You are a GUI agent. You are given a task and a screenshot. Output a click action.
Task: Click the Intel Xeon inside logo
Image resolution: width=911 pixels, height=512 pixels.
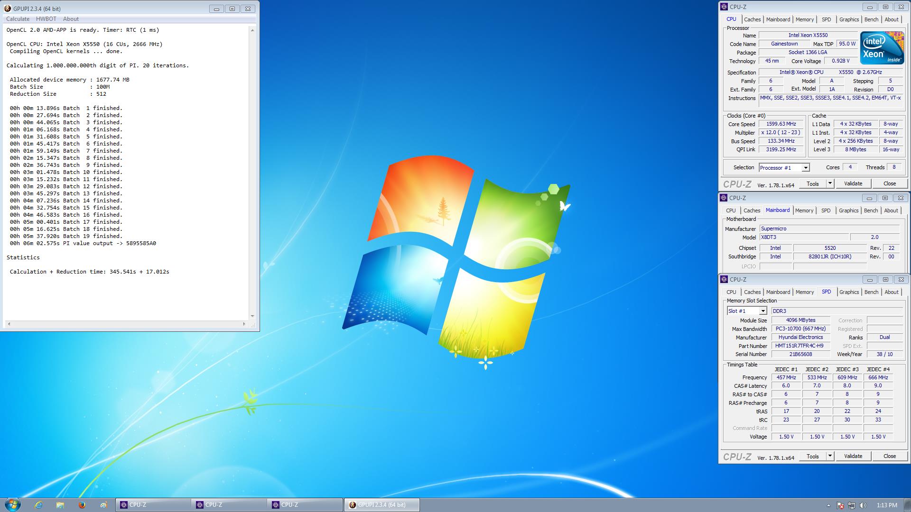click(x=882, y=48)
